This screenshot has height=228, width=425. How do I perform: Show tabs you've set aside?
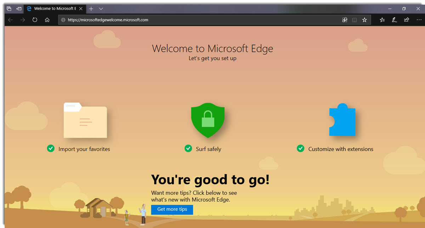(9, 8)
